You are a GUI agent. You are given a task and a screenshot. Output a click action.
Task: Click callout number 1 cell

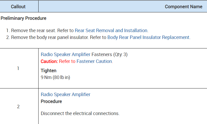[x=18, y=68]
